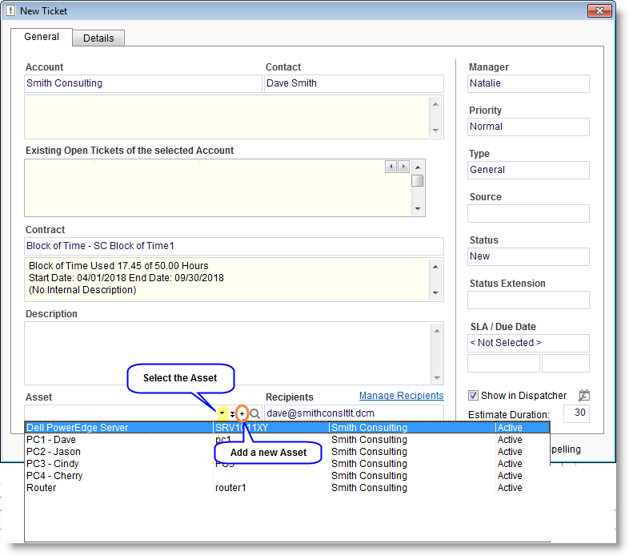Click the double-arrow icon beside Asset dropdown
The height and width of the screenshot is (556, 629).
pyautogui.click(x=233, y=413)
